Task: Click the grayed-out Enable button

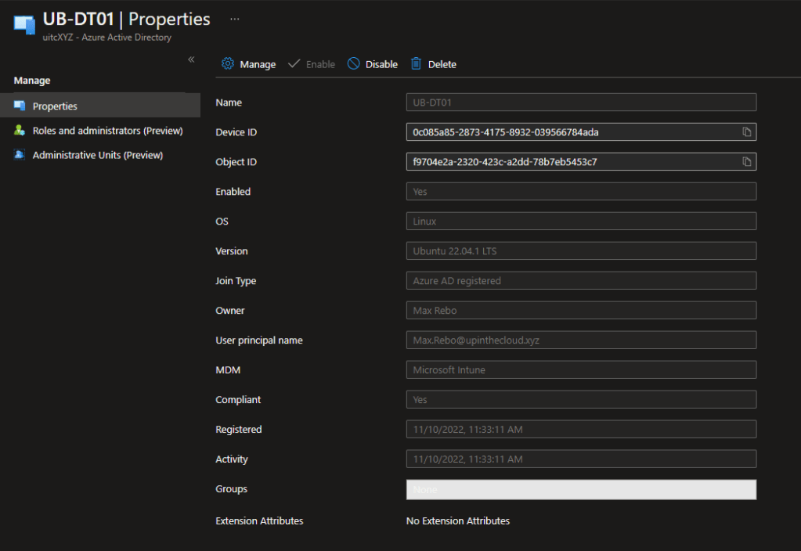Action: pyautogui.click(x=312, y=64)
